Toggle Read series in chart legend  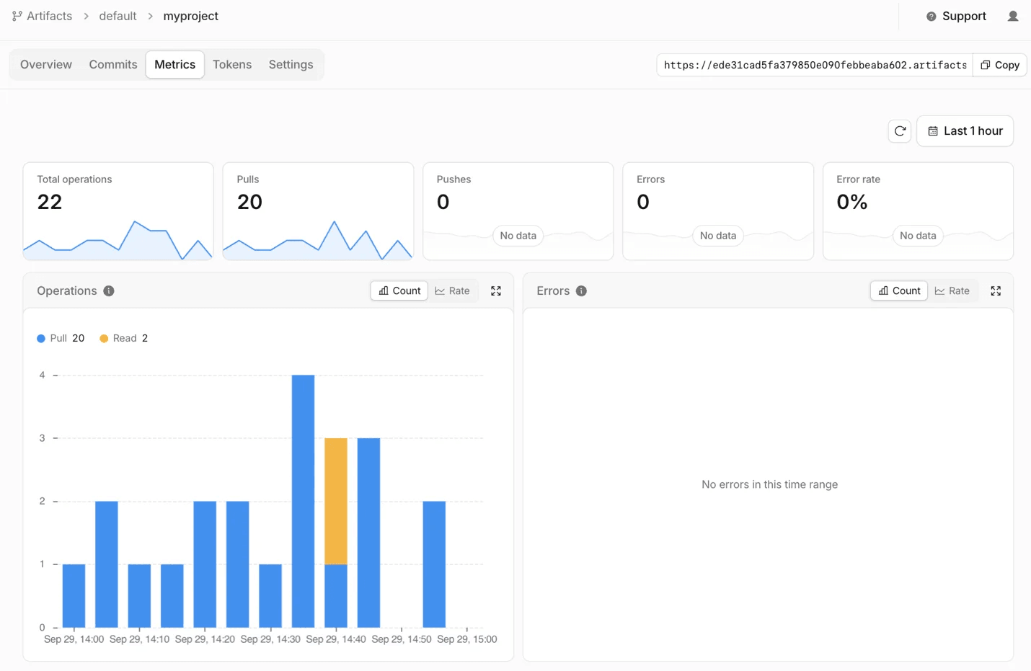click(x=124, y=339)
